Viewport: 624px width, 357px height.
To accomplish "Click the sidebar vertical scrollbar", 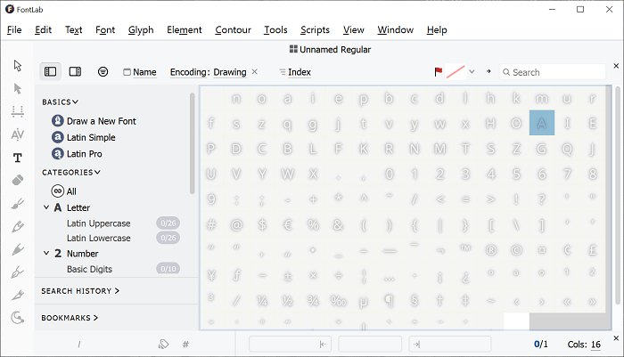I will (x=193, y=143).
